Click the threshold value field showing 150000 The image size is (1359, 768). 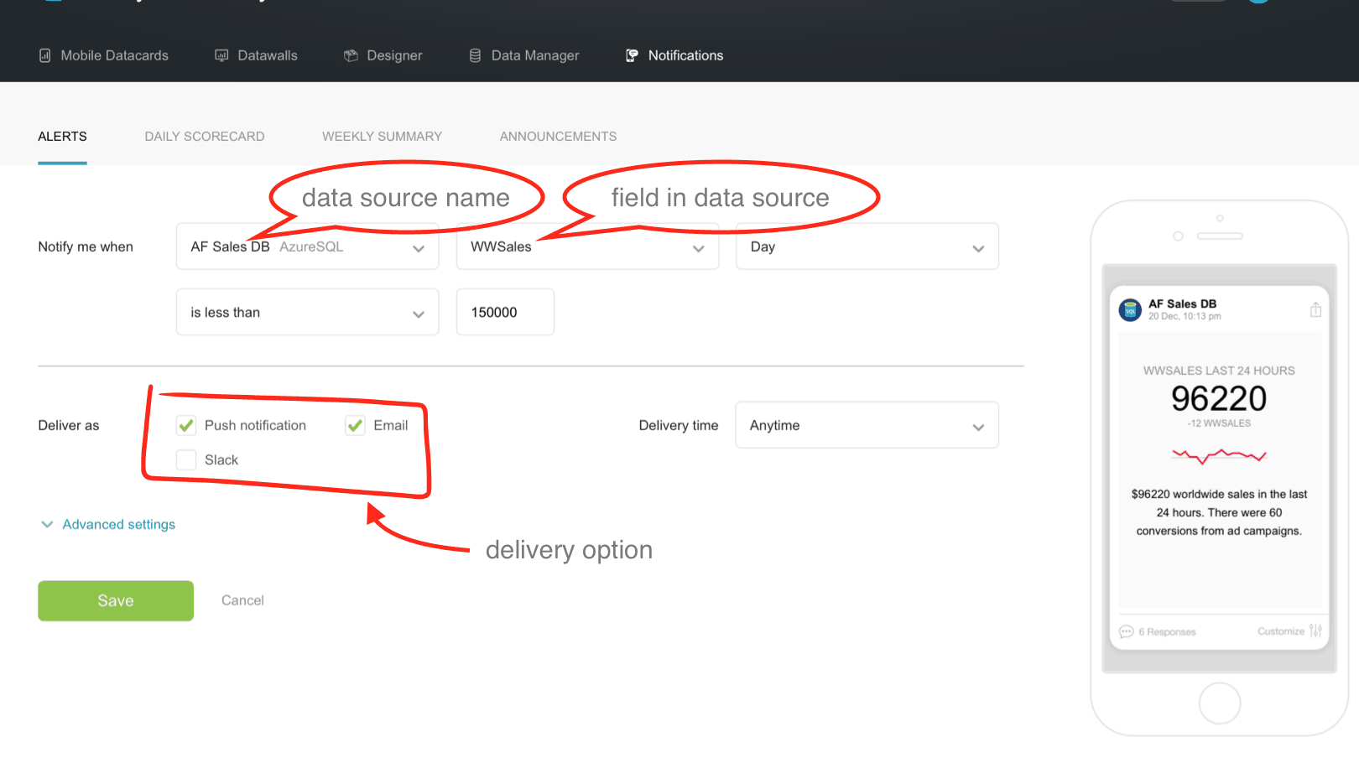coord(504,312)
